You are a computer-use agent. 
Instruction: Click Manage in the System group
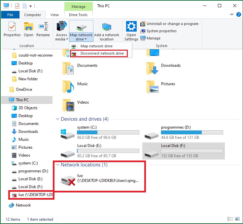click(x=151, y=38)
